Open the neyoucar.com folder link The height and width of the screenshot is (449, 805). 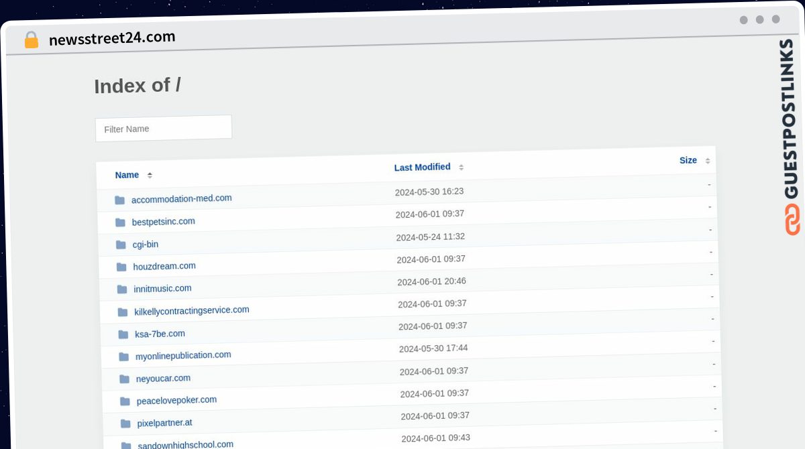163,378
